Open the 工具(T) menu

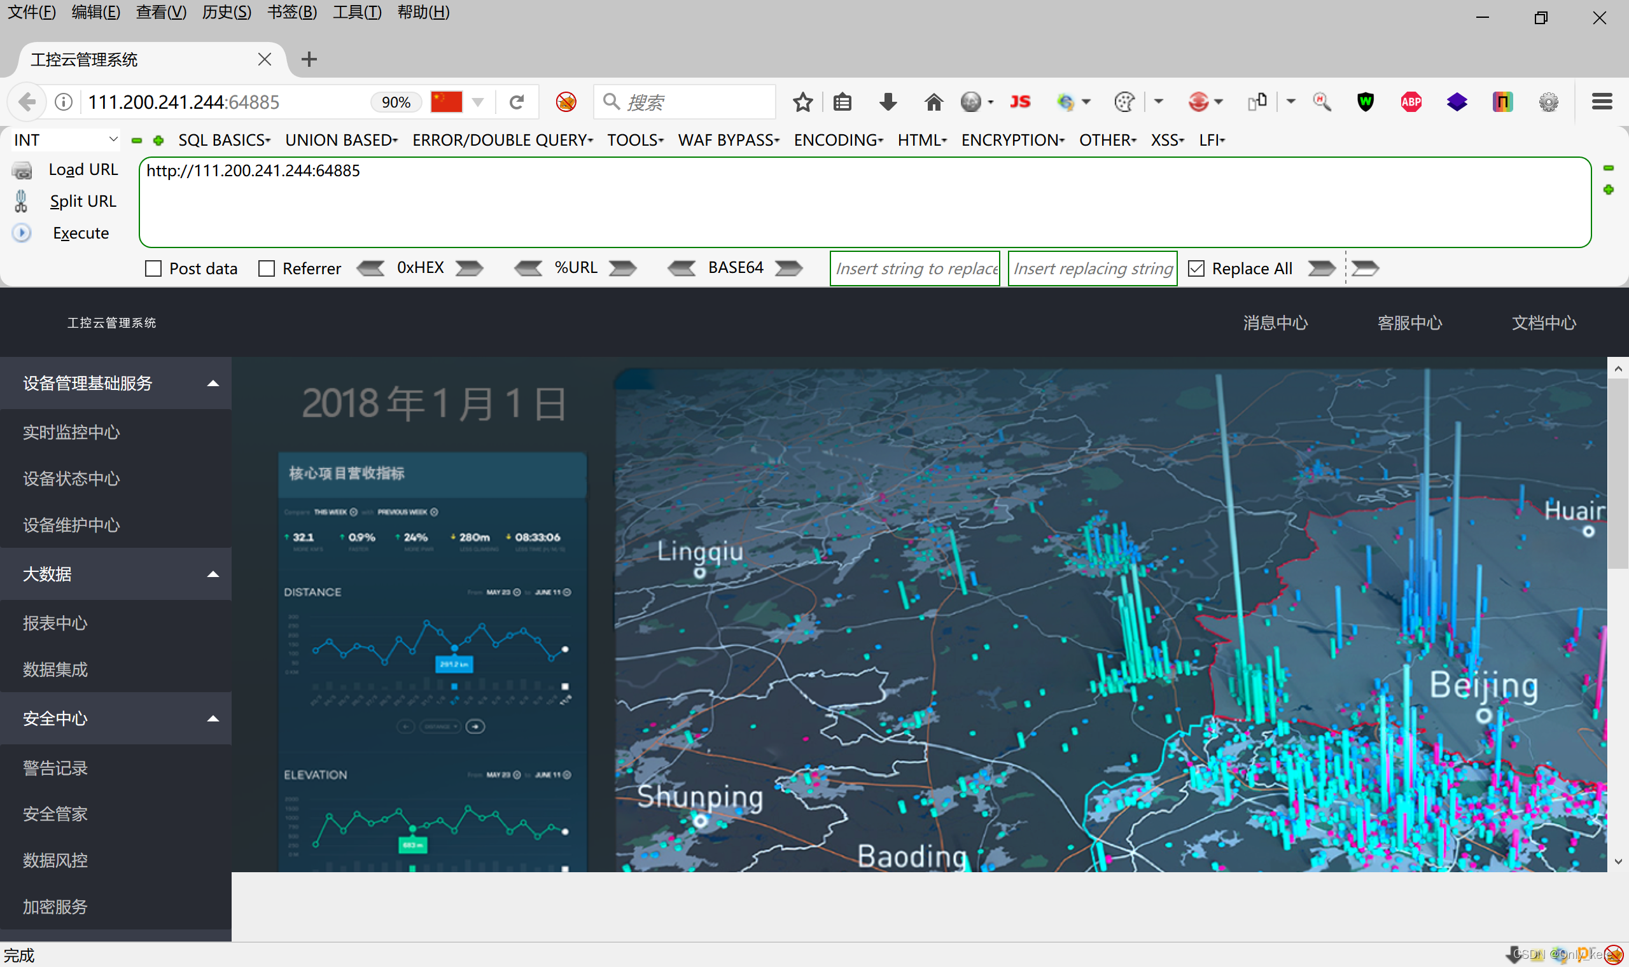pos(357,12)
